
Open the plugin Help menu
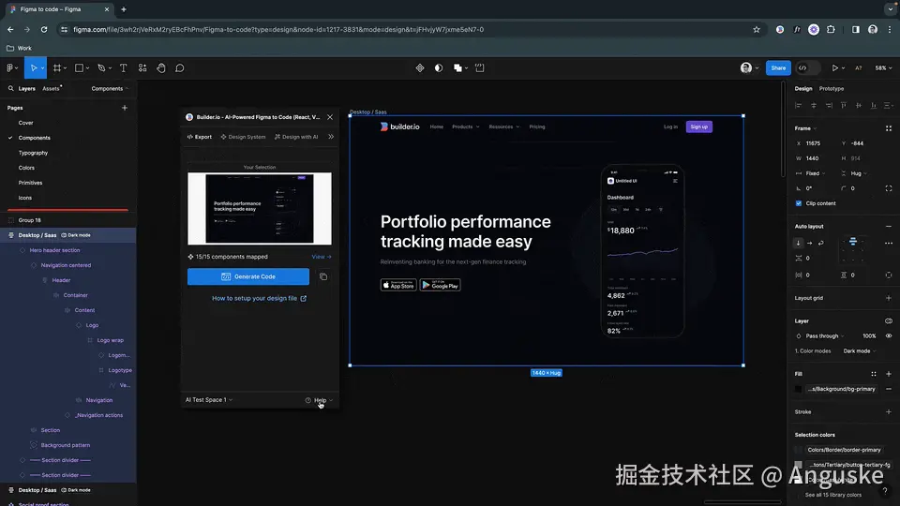pyautogui.click(x=319, y=400)
